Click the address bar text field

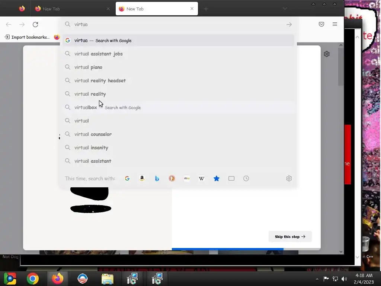(x=179, y=24)
